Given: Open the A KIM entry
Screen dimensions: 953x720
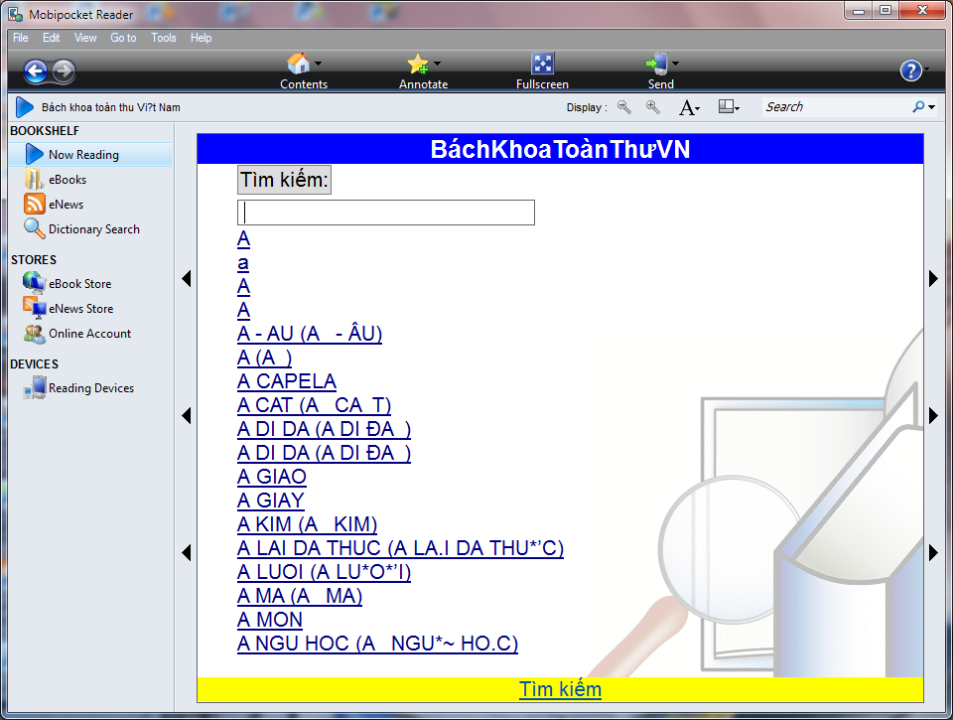Looking at the screenshot, I should pos(307,524).
